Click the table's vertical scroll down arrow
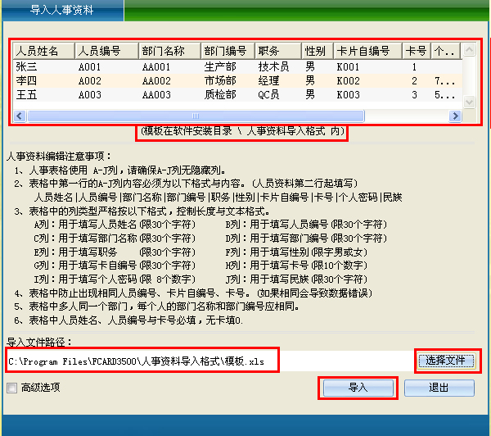This screenshot has height=436, width=491. pyautogui.click(x=470, y=102)
